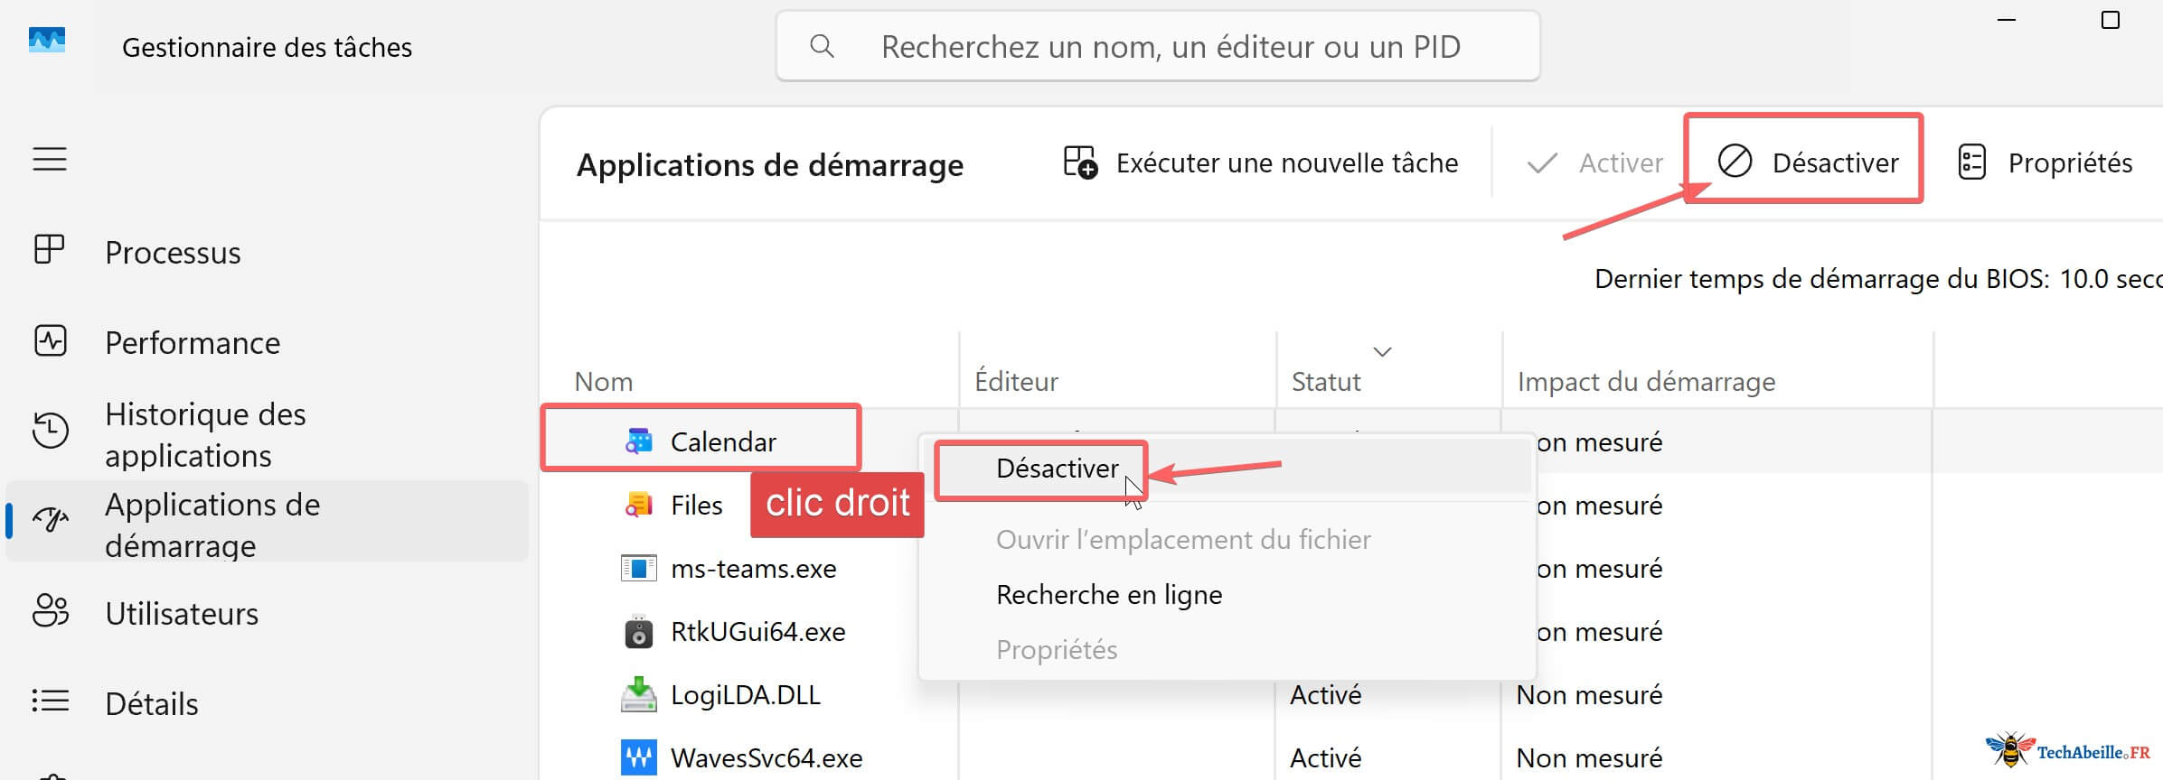Click the WavesSvc64.exe blue icon
Viewport: 2163px width, 780px height.
point(639,757)
